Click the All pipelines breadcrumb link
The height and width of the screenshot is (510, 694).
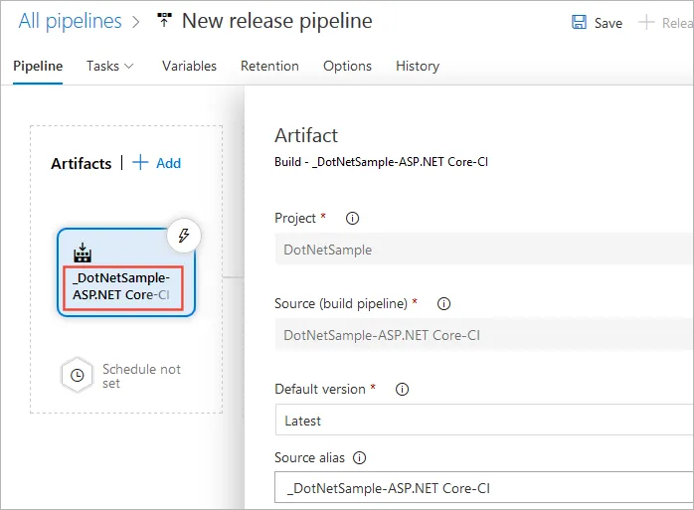[x=70, y=21]
